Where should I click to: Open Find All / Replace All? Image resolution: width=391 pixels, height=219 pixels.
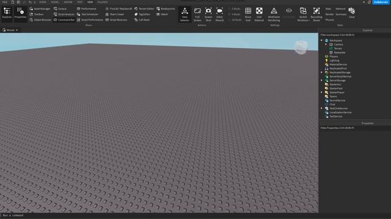coord(119,9)
